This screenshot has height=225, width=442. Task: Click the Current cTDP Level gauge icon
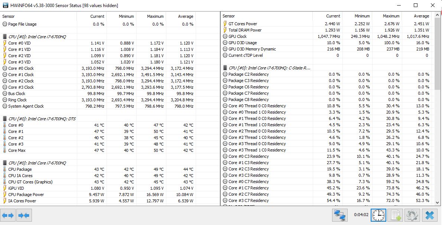[225, 55]
